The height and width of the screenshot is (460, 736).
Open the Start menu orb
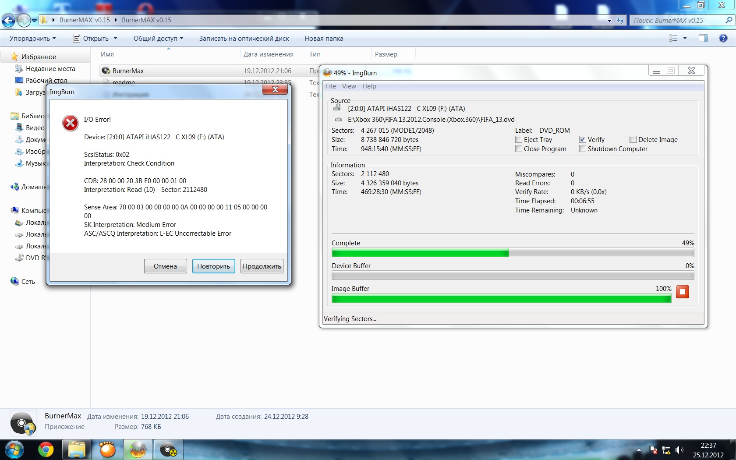[x=14, y=449]
